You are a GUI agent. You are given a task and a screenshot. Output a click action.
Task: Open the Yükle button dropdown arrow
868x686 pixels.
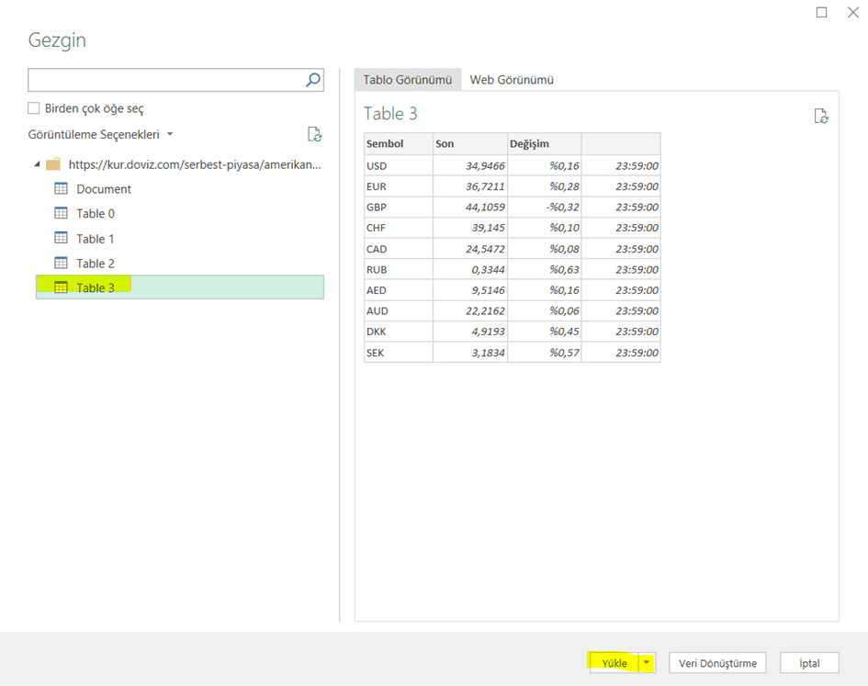tap(646, 663)
